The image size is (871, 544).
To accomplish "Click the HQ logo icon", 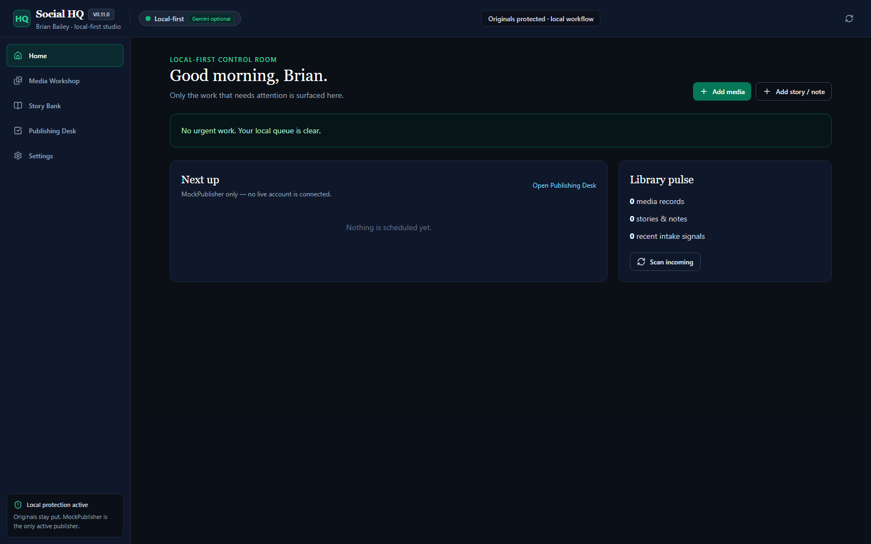I will (22, 18).
